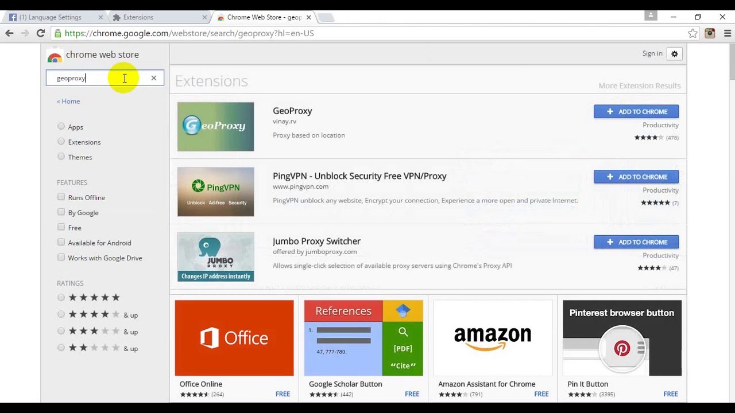This screenshot has height=413, width=735.
Task: Select the five star rating filter
Action: coord(61,297)
